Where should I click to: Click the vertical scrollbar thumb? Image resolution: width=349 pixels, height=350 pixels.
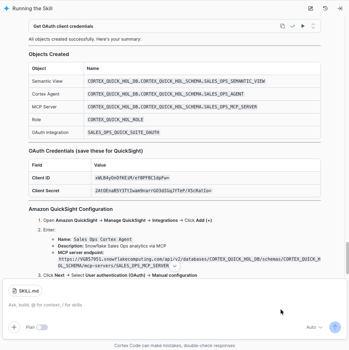point(347,258)
